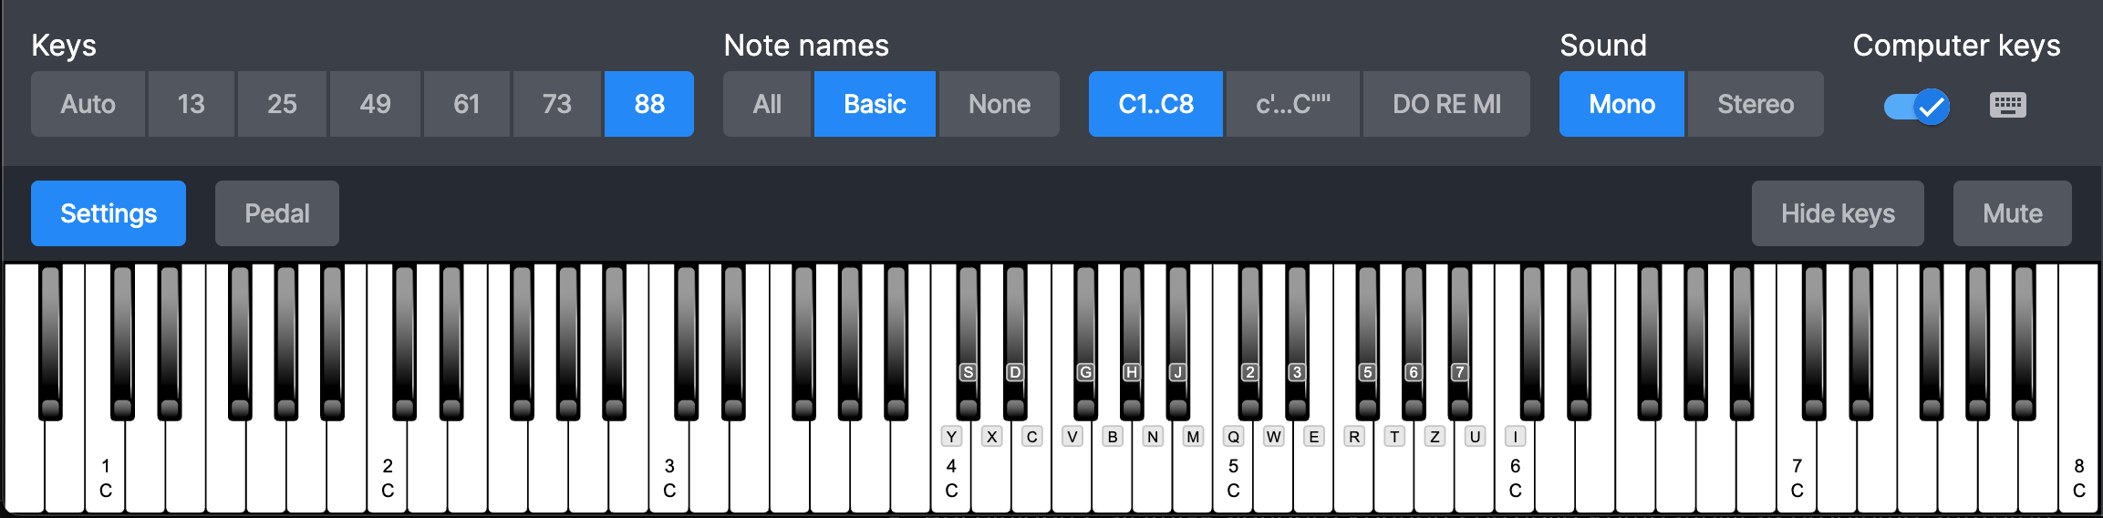Play the black key labeled 7

(1460, 347)
